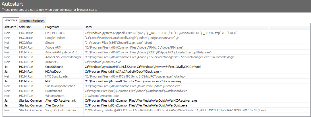The image size is (311, 117).
Task: Select the SunJavaUpdateSched entry
Action: 60,86
